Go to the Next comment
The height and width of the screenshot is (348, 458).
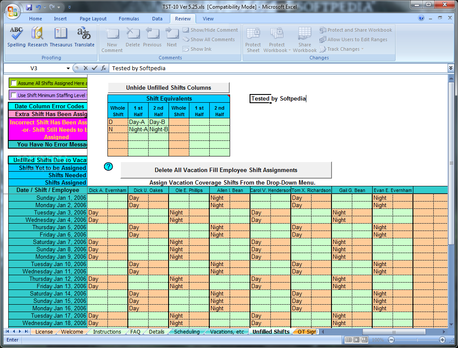pyautogui.click(x=172, y=37)
